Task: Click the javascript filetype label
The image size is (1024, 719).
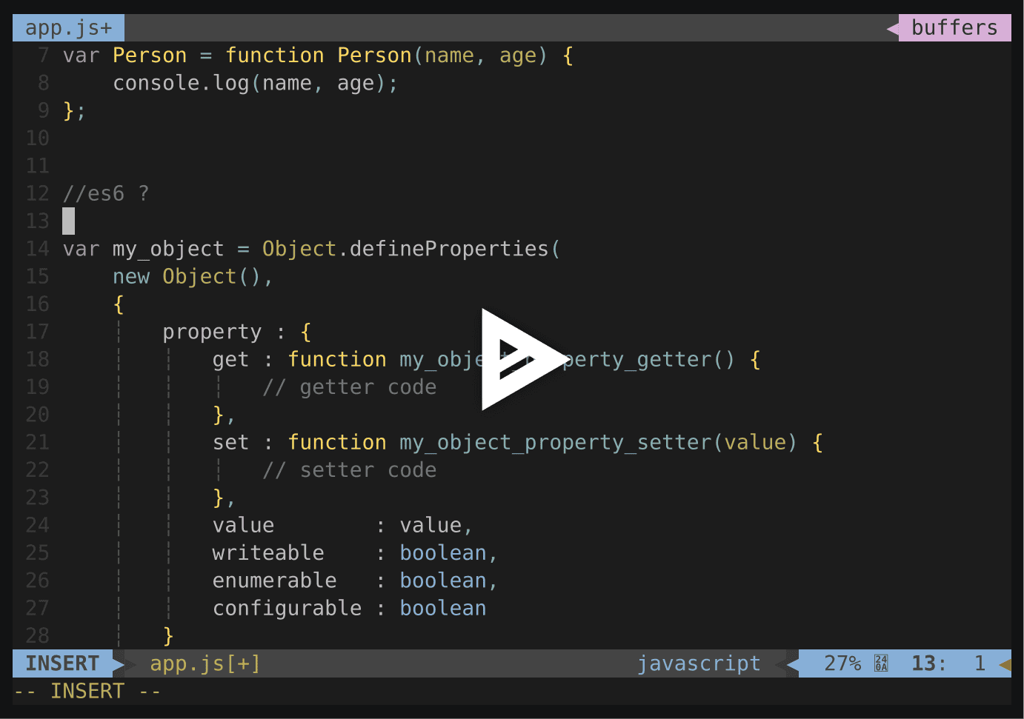Action: pos(699,663)
